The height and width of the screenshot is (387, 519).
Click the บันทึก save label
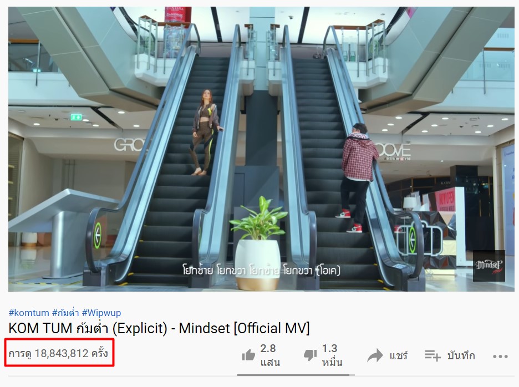click(x=461, y=356)
